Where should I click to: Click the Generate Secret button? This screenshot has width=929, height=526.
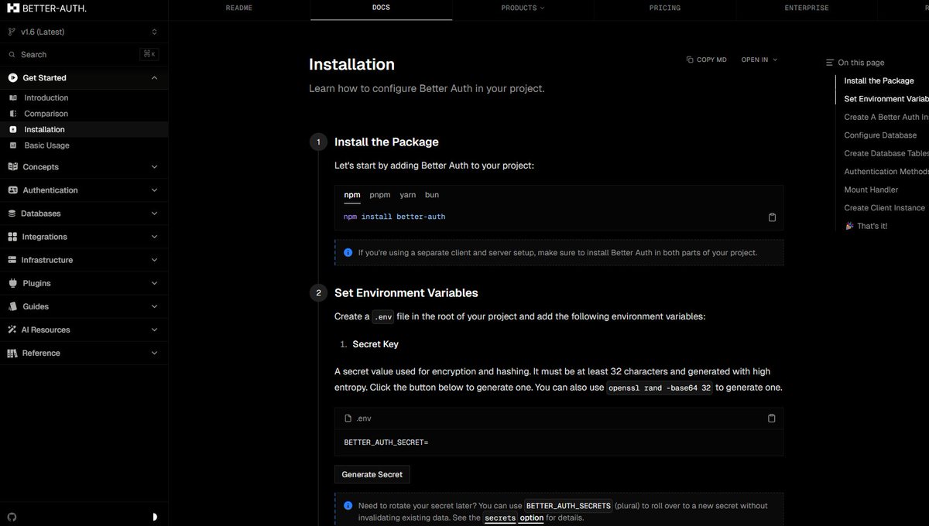tap(372, 474)
